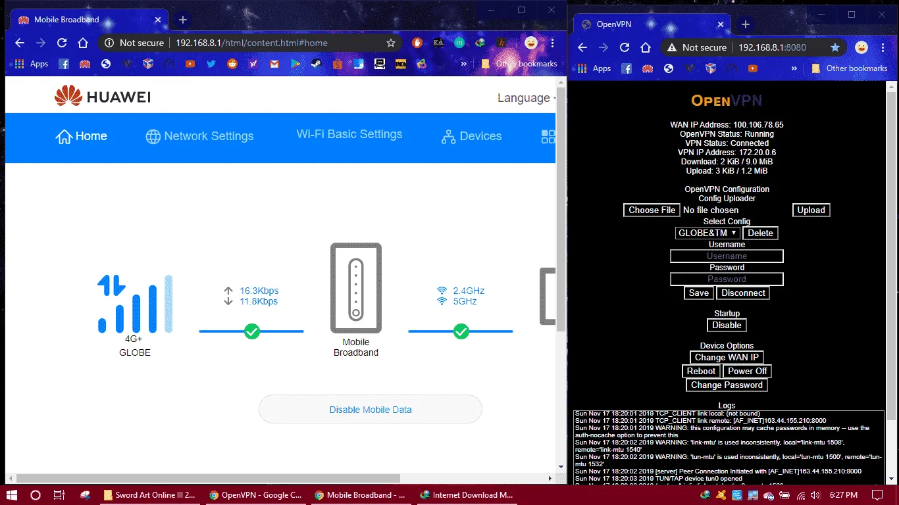Click the volume icon in system tray
The width and height of the screenshot is (899, 505).
point(815,495)
